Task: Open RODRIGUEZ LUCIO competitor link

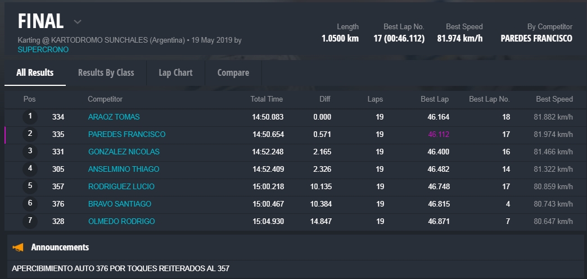Action: point(121,186)
